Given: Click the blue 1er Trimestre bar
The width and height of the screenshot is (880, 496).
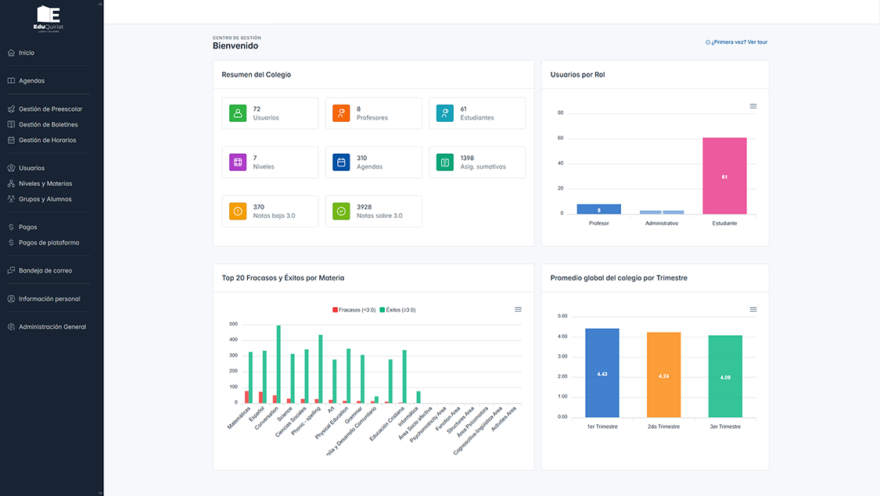Looking at the screenshot, I should (x=602, y=373).
